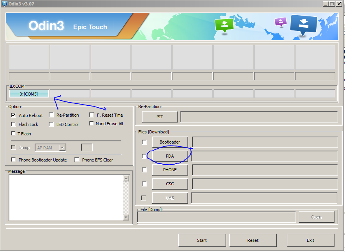Click the large blue download icon in banner

click(x=303, y=25)
